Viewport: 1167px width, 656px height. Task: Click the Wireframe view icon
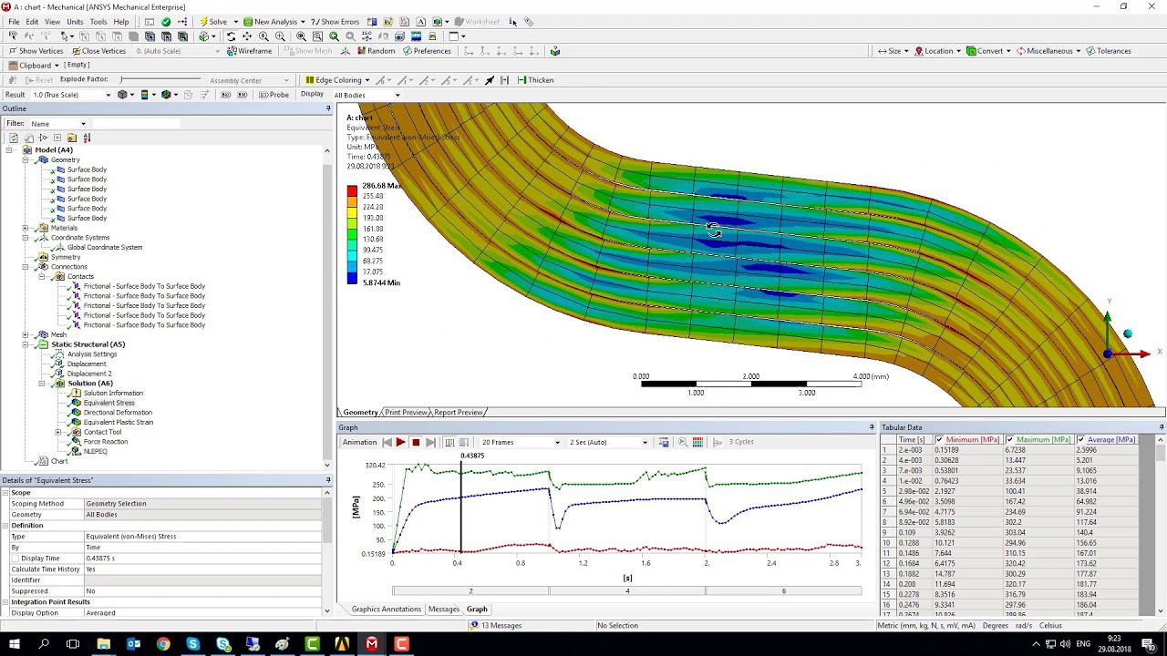tap(231, 51)
